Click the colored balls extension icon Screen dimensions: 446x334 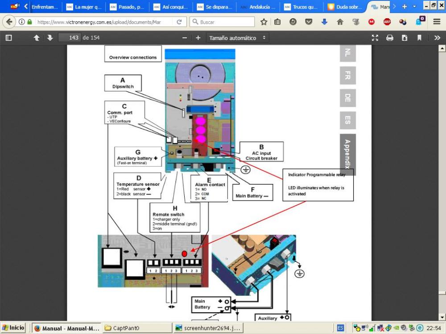click(x=403, y=22)
